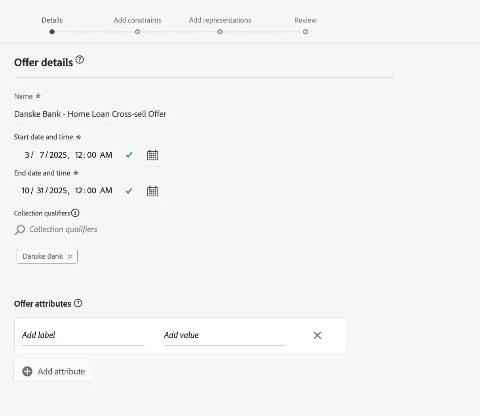Go to the Review step
This screenshot has width=480, height=416.
[305, 20]
